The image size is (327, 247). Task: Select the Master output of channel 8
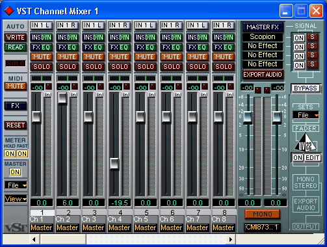point(224,227)
